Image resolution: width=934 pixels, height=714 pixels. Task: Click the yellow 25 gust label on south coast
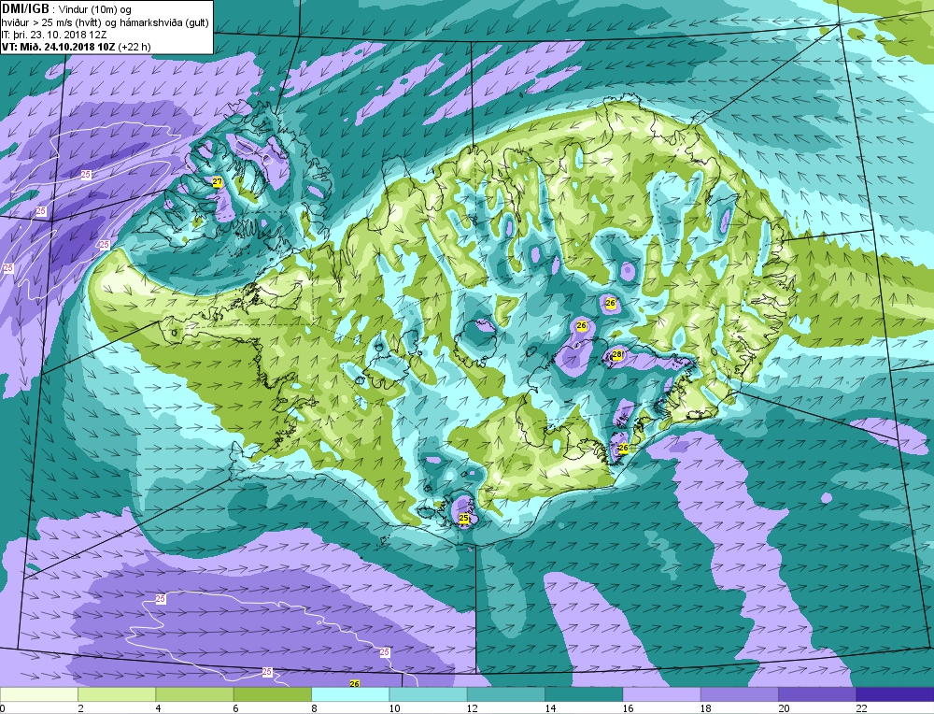(x=464, y=519)
